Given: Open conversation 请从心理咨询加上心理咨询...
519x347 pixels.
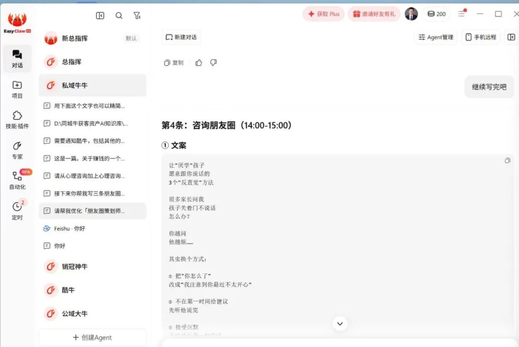Looking at the screenshot, I should [92, 176].
